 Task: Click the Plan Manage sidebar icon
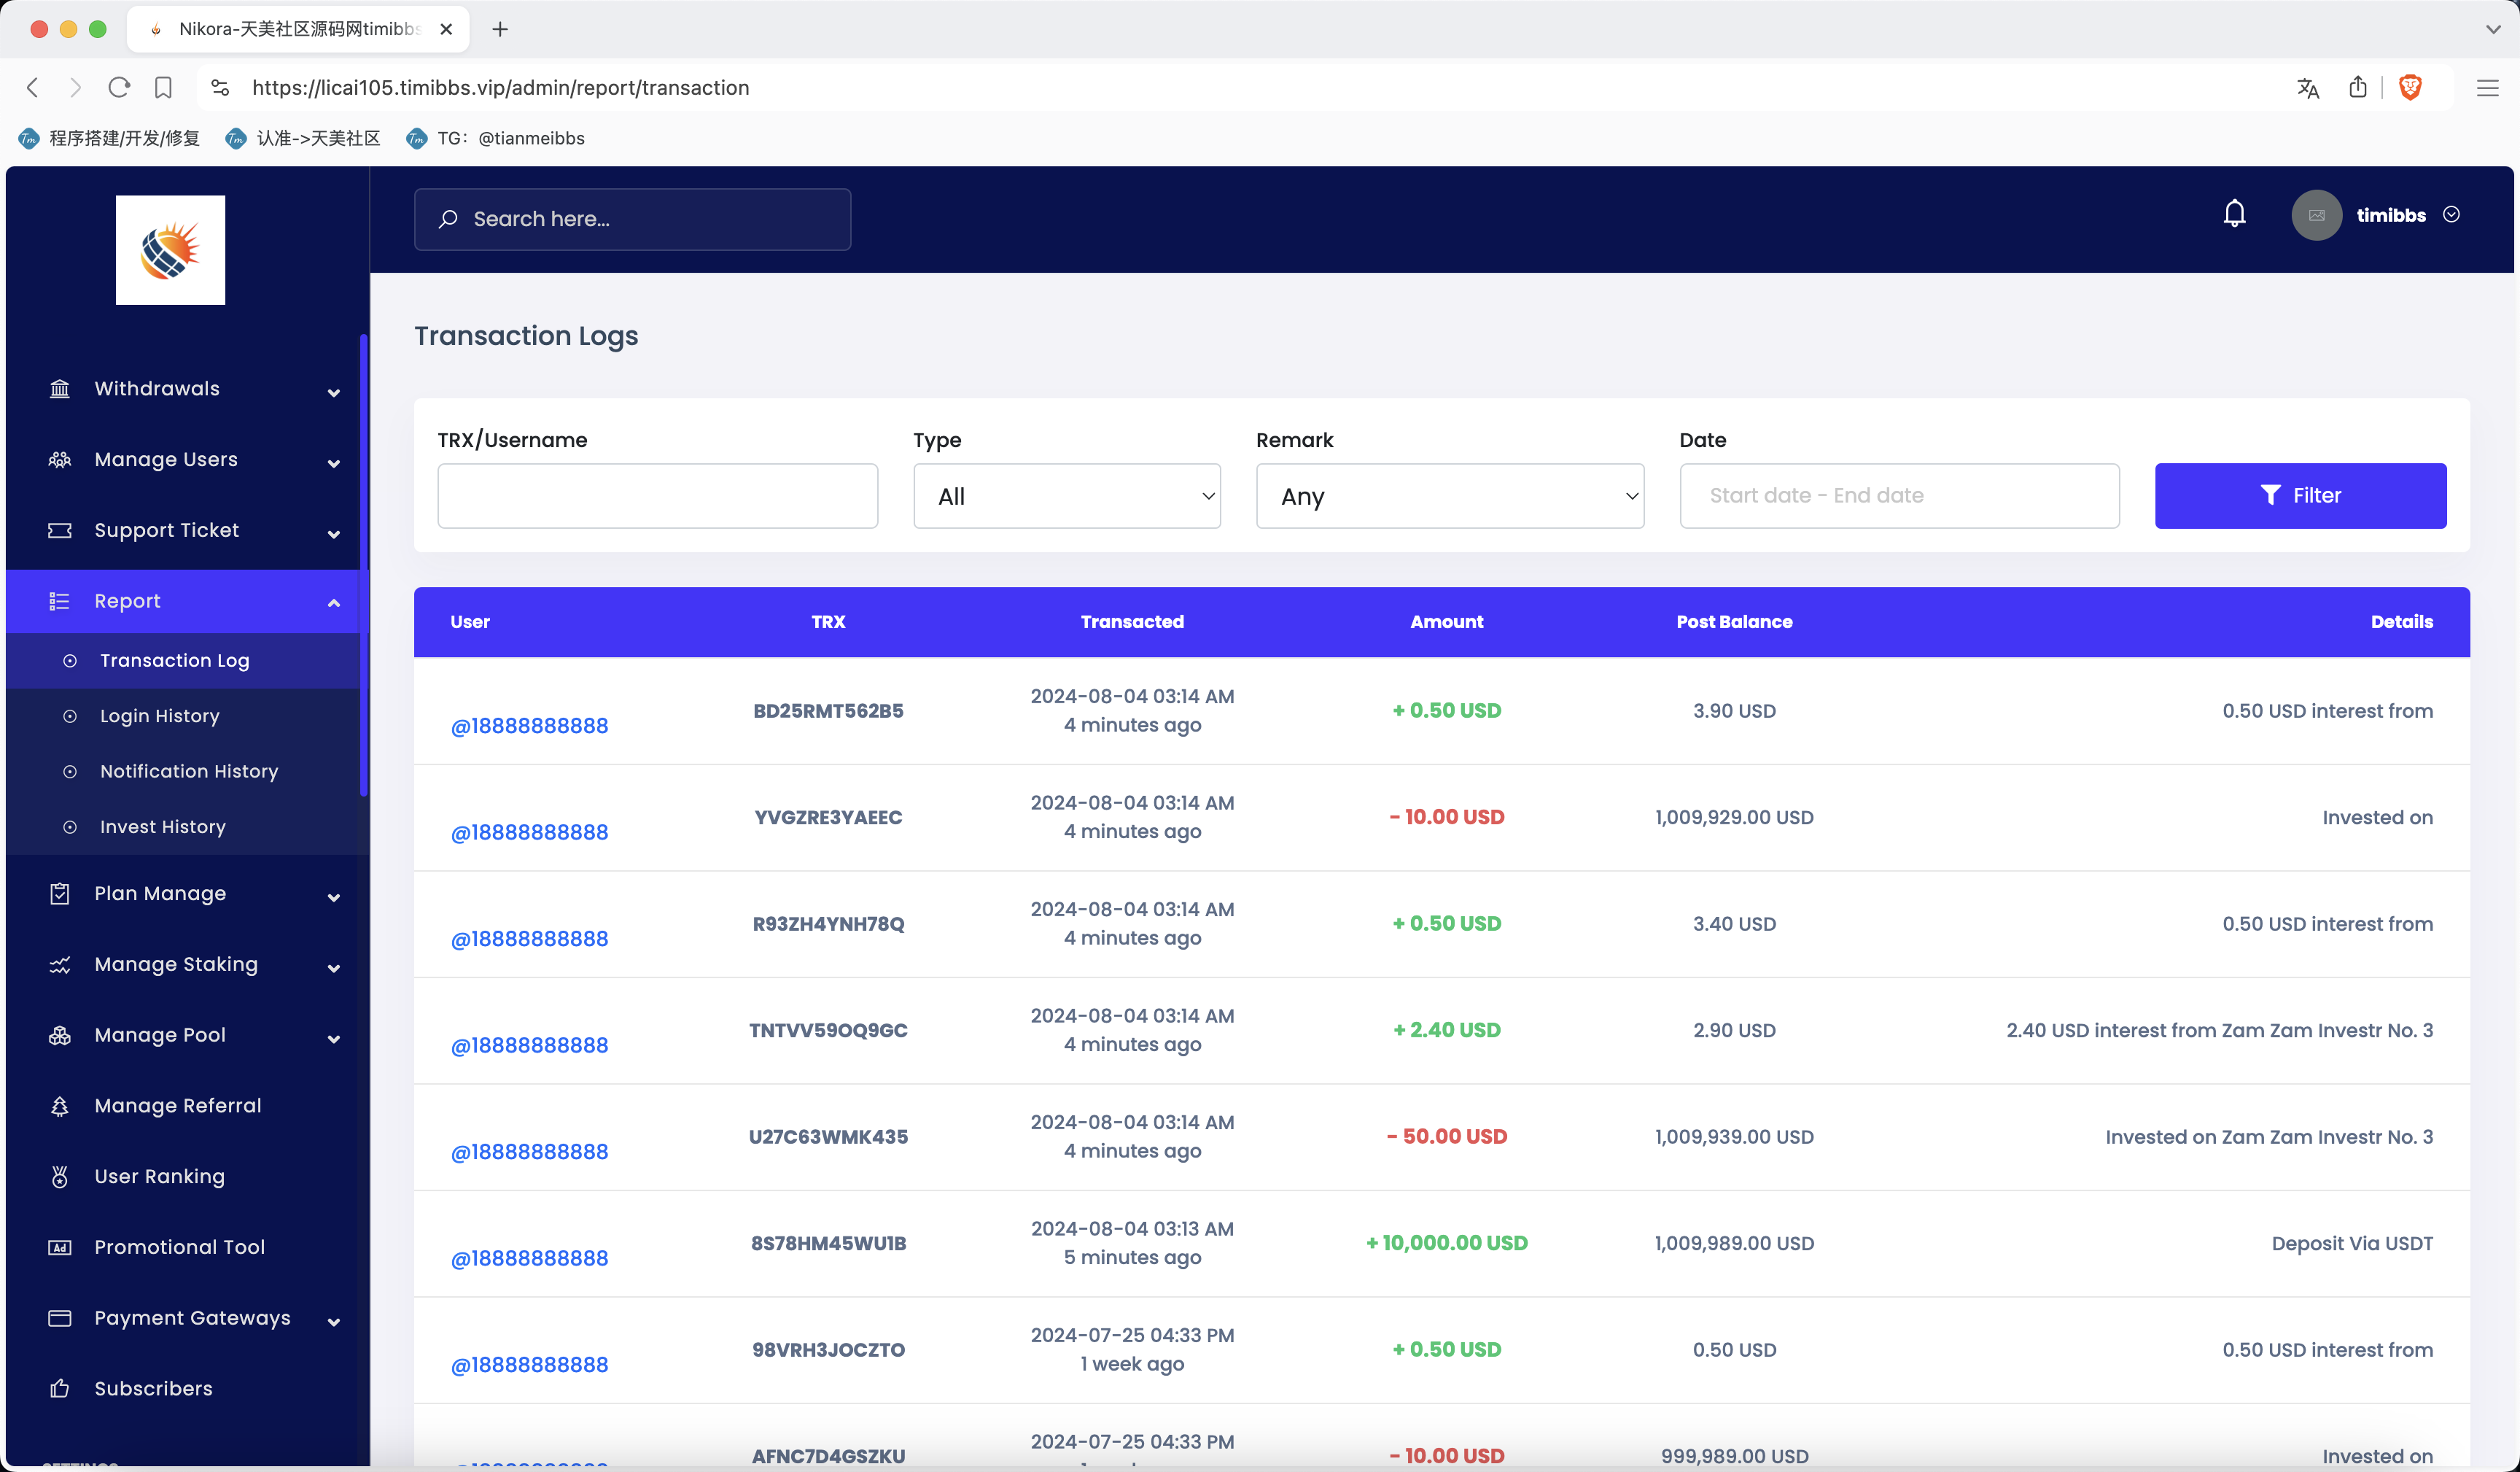[x=60, y=894]
